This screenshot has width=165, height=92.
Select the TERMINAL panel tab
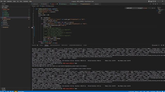46,45
